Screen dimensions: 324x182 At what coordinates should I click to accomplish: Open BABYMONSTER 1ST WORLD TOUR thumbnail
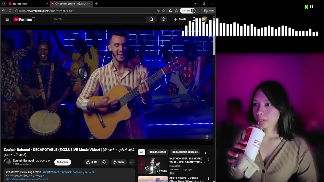(x=153, y=165)
